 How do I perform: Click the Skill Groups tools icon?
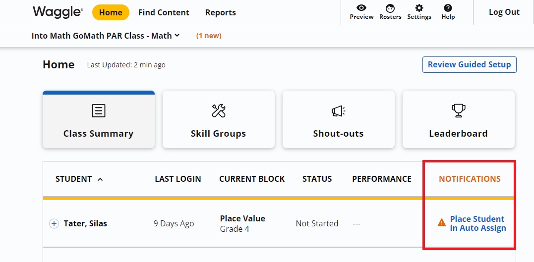(218, 111)
